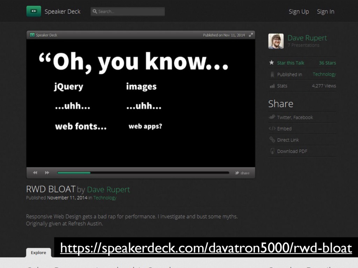Open Technology link under published date
This screenshot has width=358, height=268.
coord(105,198)
